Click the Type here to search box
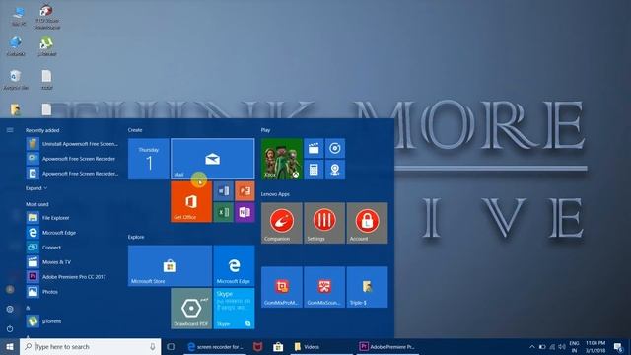The image size is (631, 355). pos(90,346)
